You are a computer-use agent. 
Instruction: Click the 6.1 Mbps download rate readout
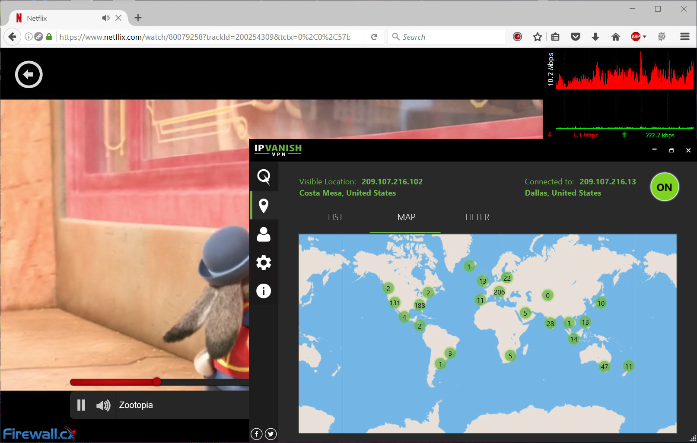point(586,135)
